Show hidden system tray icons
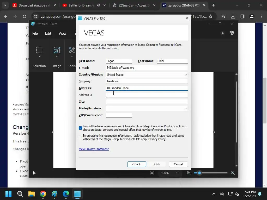267x200 pixels. pyautogui.click(x=214, y=194)
